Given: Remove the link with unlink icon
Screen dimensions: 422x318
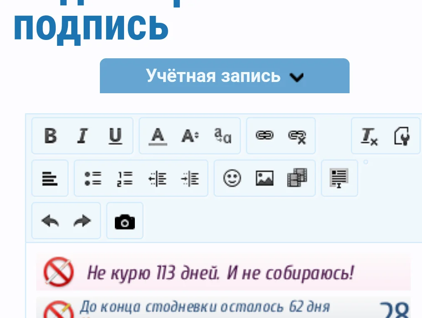Looking at the screenshot, I should (x=297, y=136).
